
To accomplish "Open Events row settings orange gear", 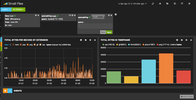I will coord(5,91).
